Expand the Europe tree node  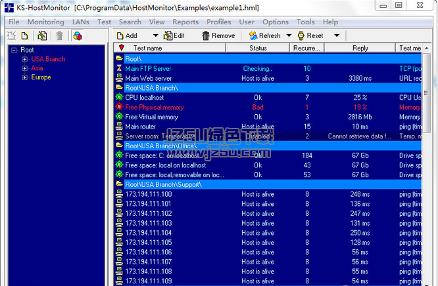[25, 77]
